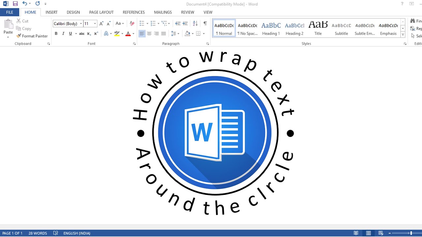Click the Numbering list icon
422x237 pixels.
(153, 24)
